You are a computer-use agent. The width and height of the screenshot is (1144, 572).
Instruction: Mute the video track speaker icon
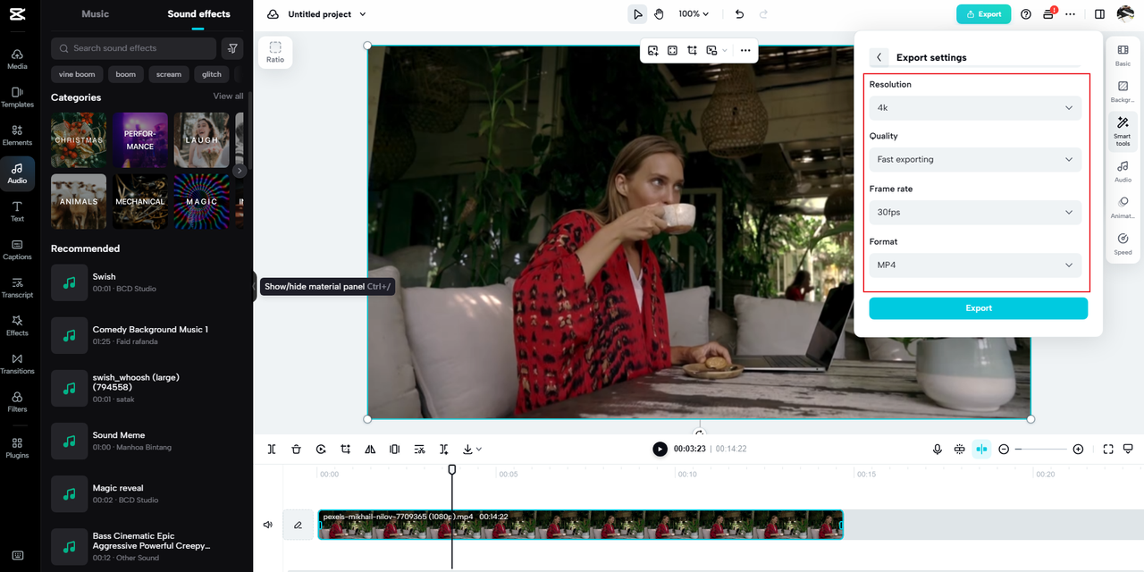[x=267, y=525]
